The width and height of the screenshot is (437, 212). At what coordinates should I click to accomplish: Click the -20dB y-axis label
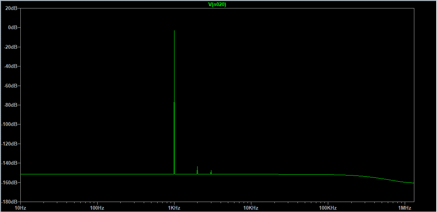coord(11,47)
